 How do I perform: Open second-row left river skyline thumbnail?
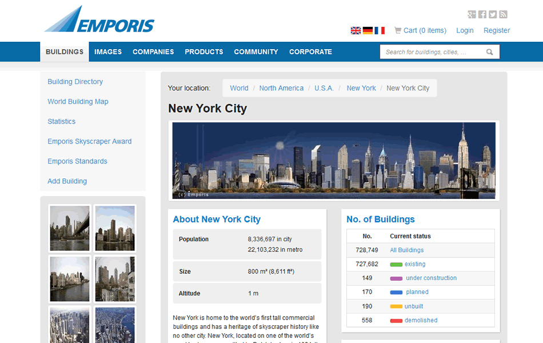click(70, 279)
